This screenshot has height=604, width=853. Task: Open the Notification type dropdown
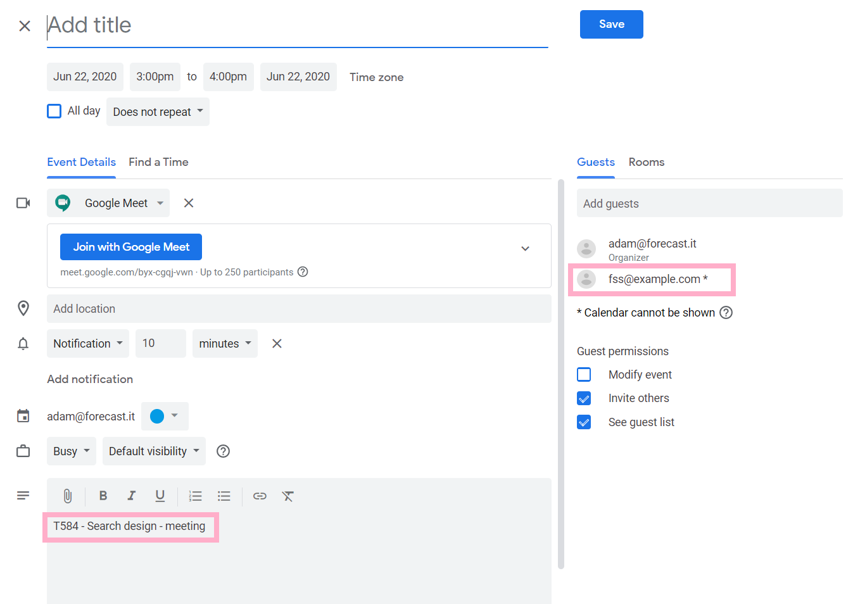pyautogui.click(x=88, y=343)
